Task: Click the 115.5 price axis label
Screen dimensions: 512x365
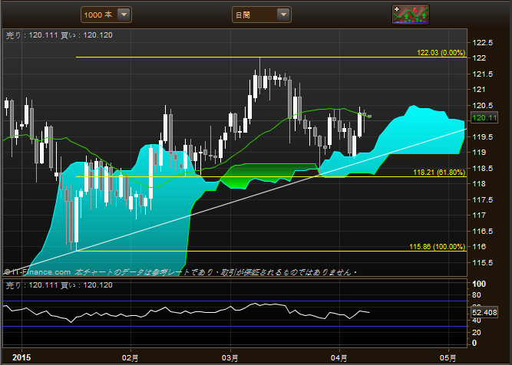Action: (483, 262)
